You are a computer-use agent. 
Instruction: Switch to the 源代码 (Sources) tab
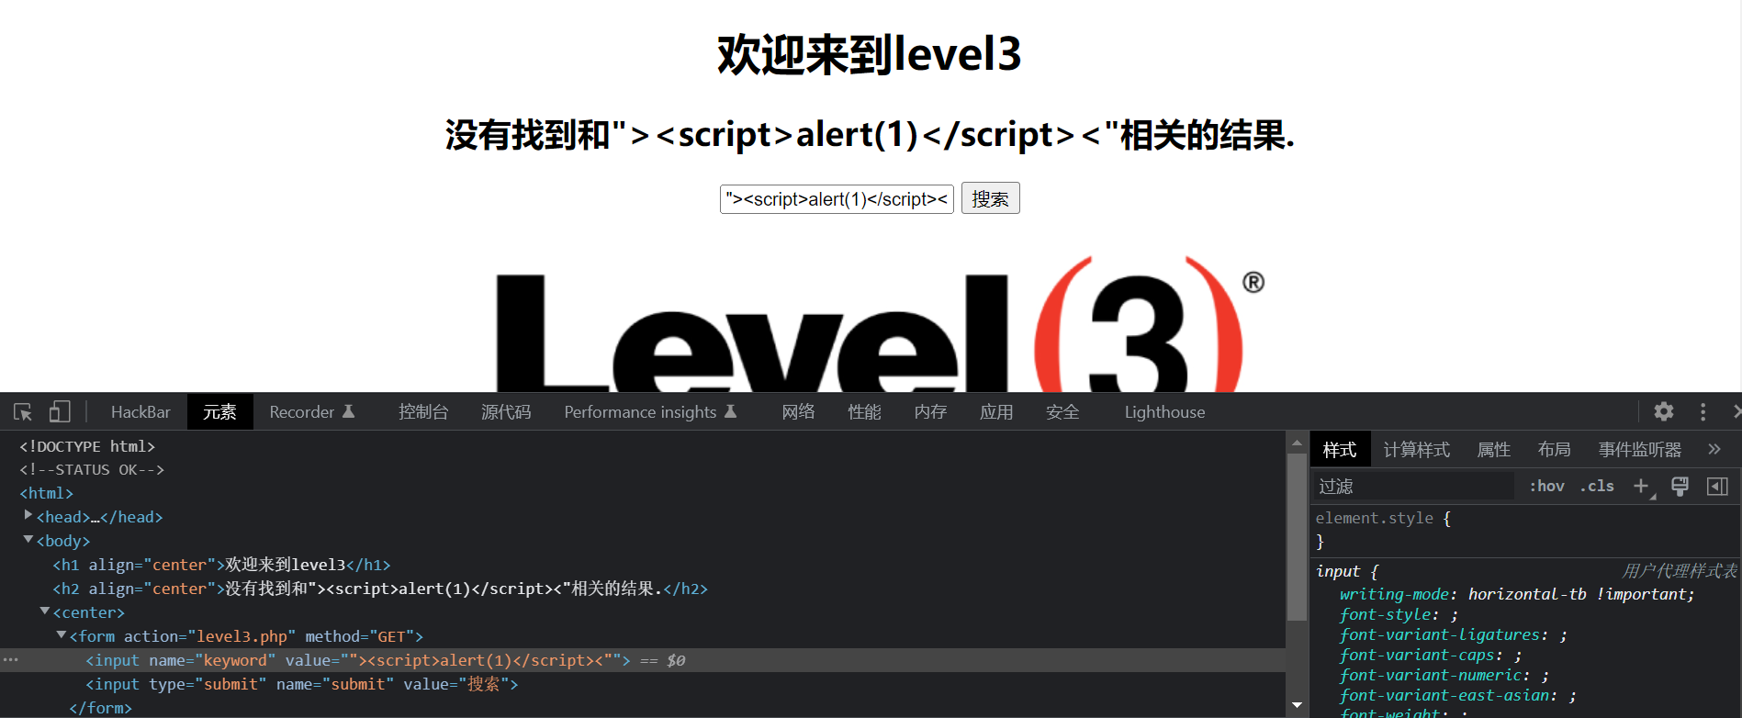pos(506,412)
